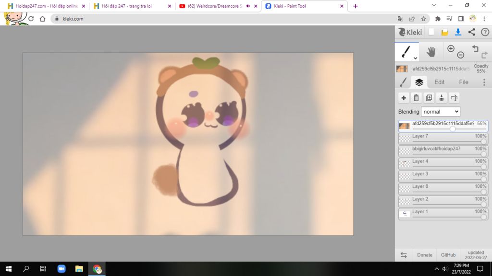Click the Share icon in Kleki header
The image size is (492, 276).
coord(472,32)
